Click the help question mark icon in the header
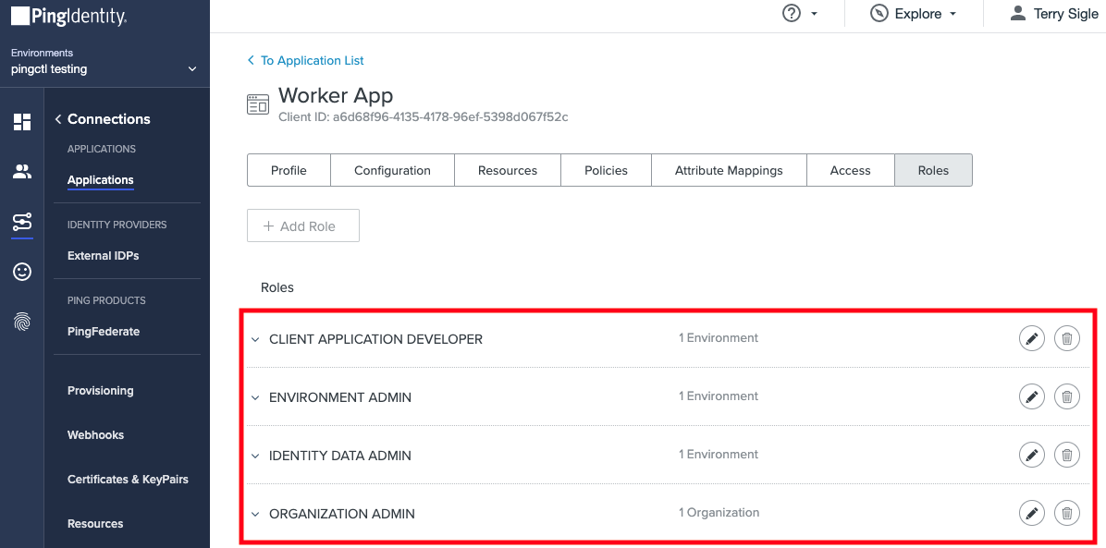 click(791, 13)
